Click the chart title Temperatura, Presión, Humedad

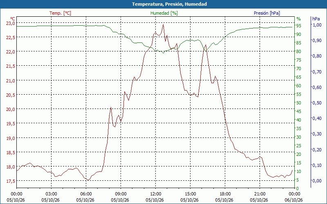(x=169, y=4)
